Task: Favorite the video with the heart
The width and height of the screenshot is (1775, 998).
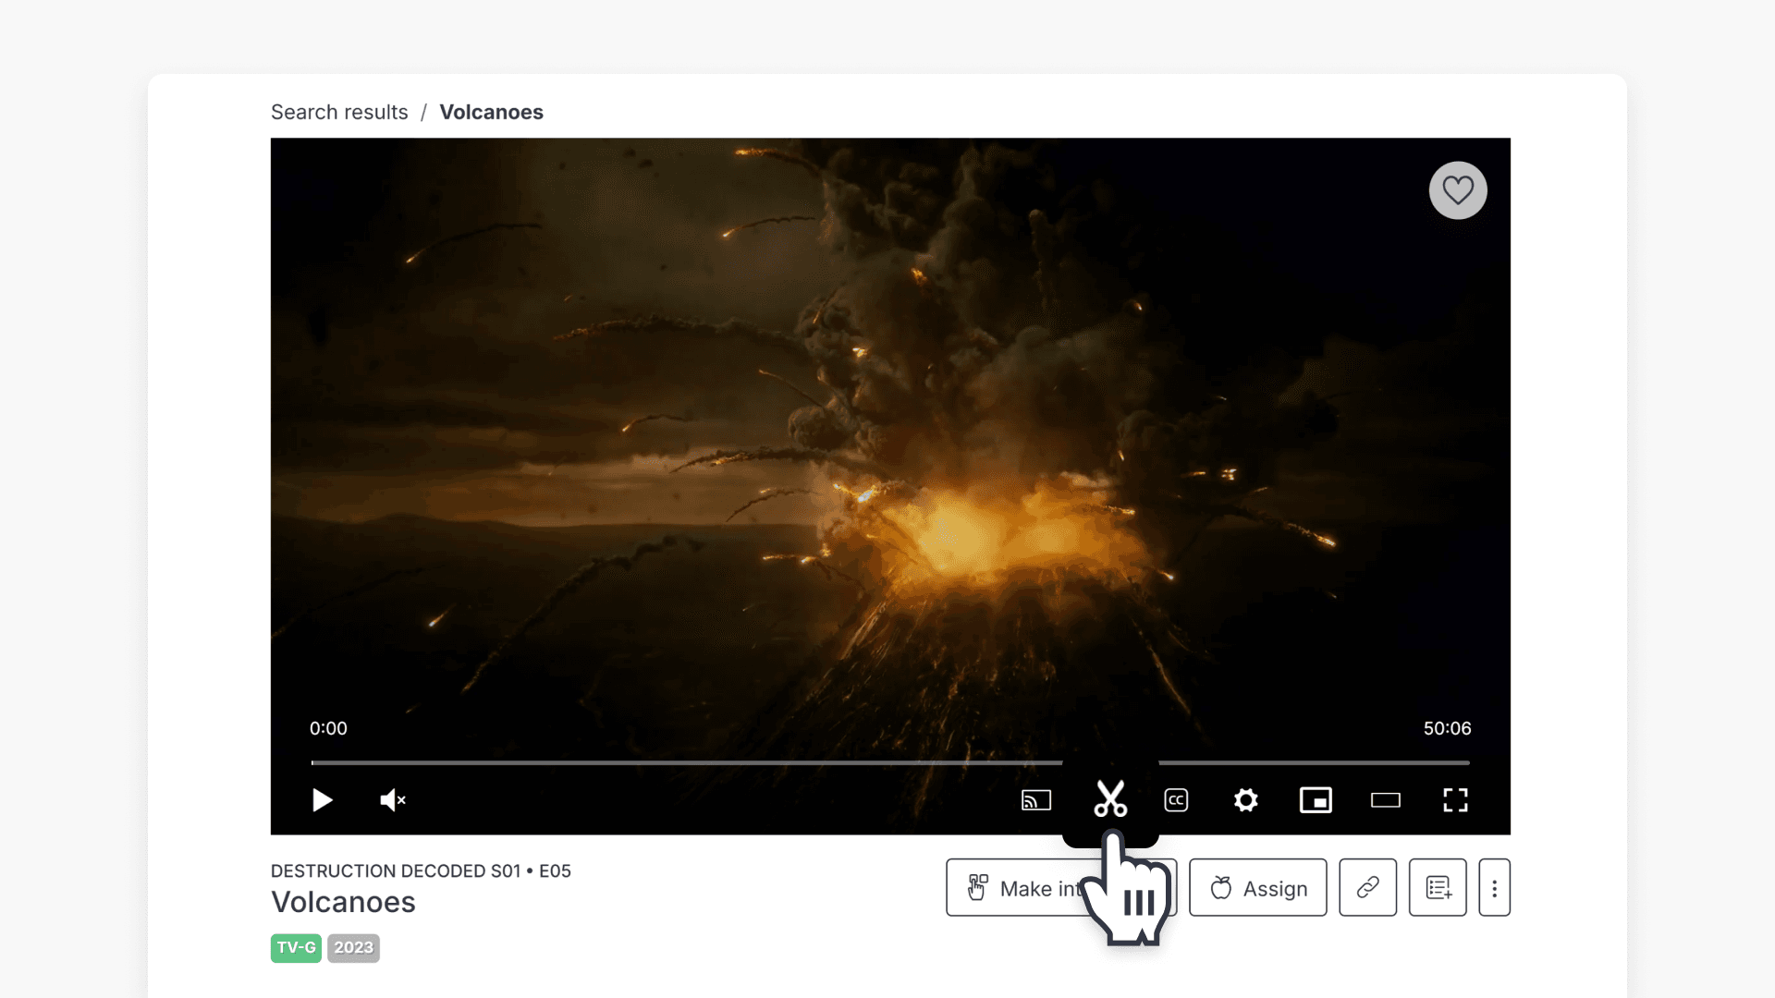Action: coord(1458,190)
